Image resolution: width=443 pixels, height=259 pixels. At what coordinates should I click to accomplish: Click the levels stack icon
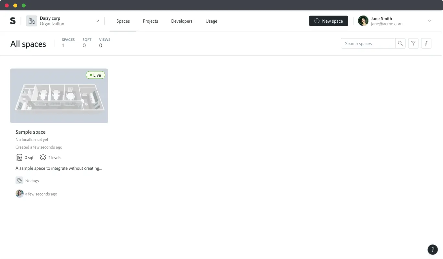pyautogui.click(x=43, y=157)
